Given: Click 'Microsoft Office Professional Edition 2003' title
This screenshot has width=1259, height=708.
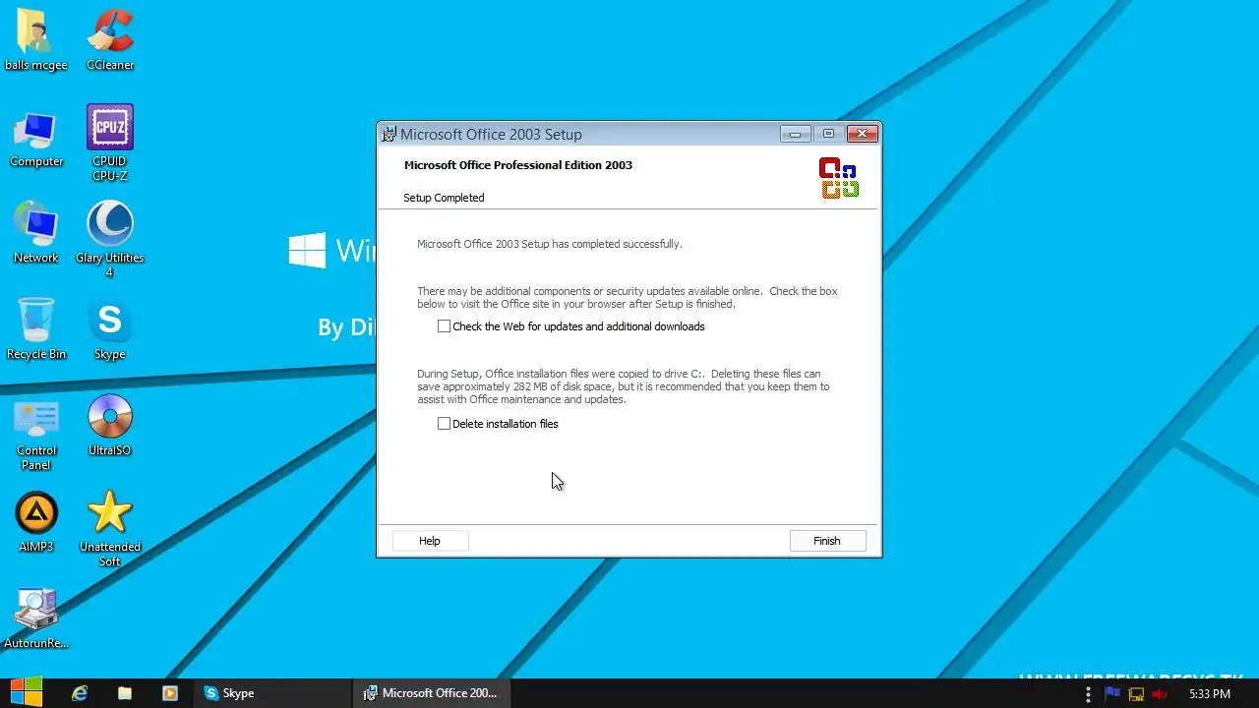Looking at the screenshot, I should tap(518, 165).
